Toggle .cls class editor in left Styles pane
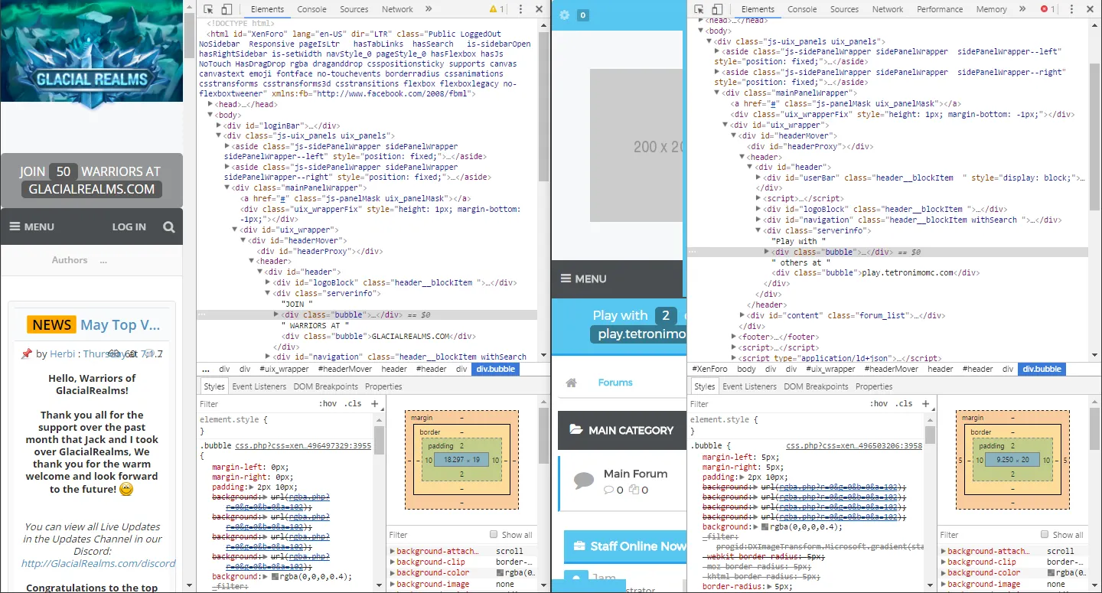 pyautogui.click(x=353, y=404)
